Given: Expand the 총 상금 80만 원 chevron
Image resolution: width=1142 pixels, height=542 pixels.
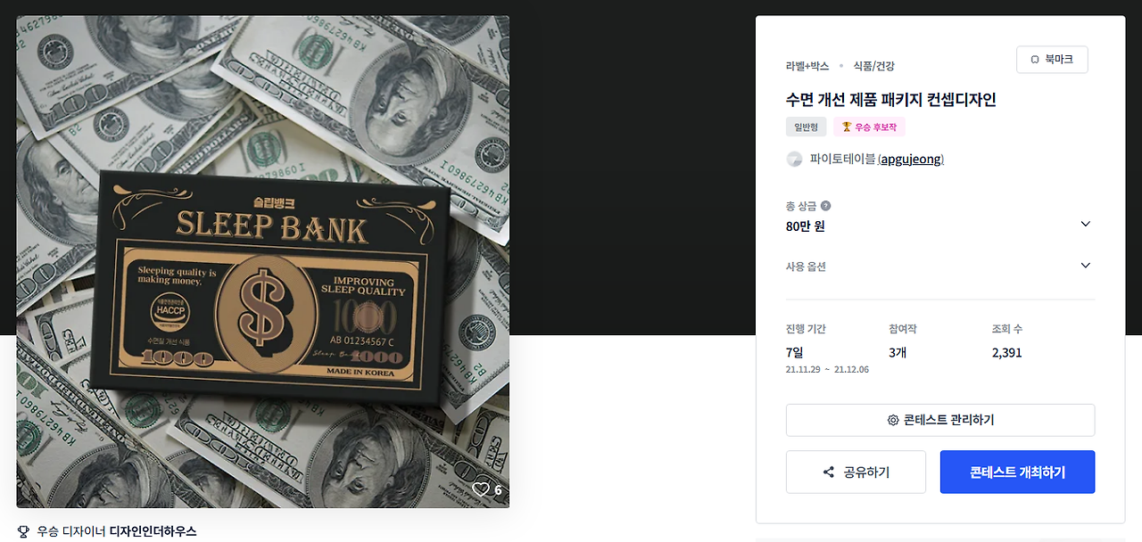Looking at the screenshot, I should 1085,224.
